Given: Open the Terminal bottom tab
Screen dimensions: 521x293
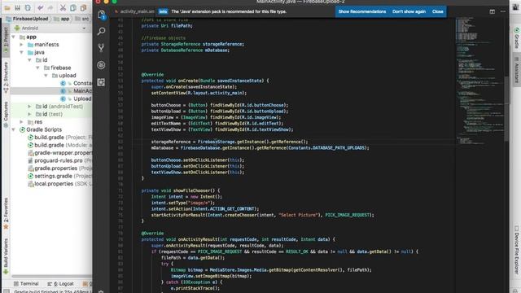Looking at the screenshot, I should pyautogui.click(x=26, y=284).
